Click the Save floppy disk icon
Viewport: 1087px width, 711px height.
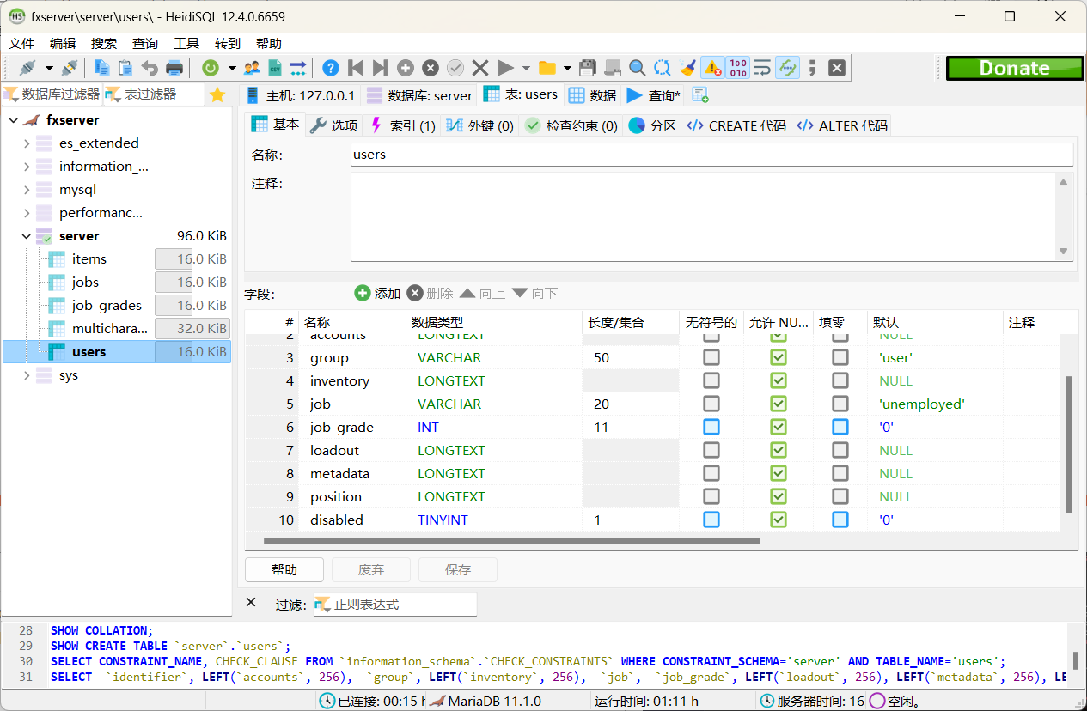[x=588, y=68]
